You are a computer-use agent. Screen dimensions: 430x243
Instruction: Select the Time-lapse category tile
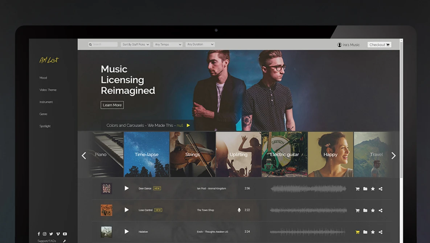point(147,154)
